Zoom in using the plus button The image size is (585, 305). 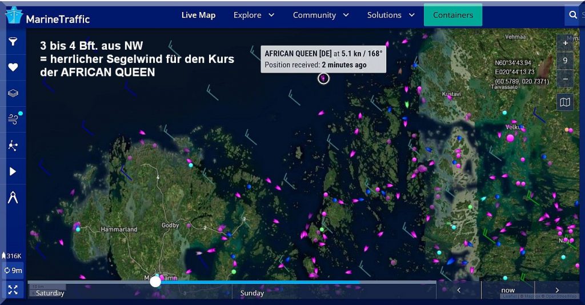[x=565, y=43]
